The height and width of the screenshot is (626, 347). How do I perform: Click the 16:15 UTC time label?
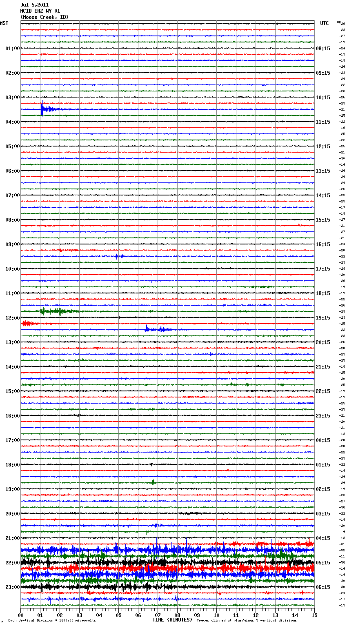pos(323,244)
